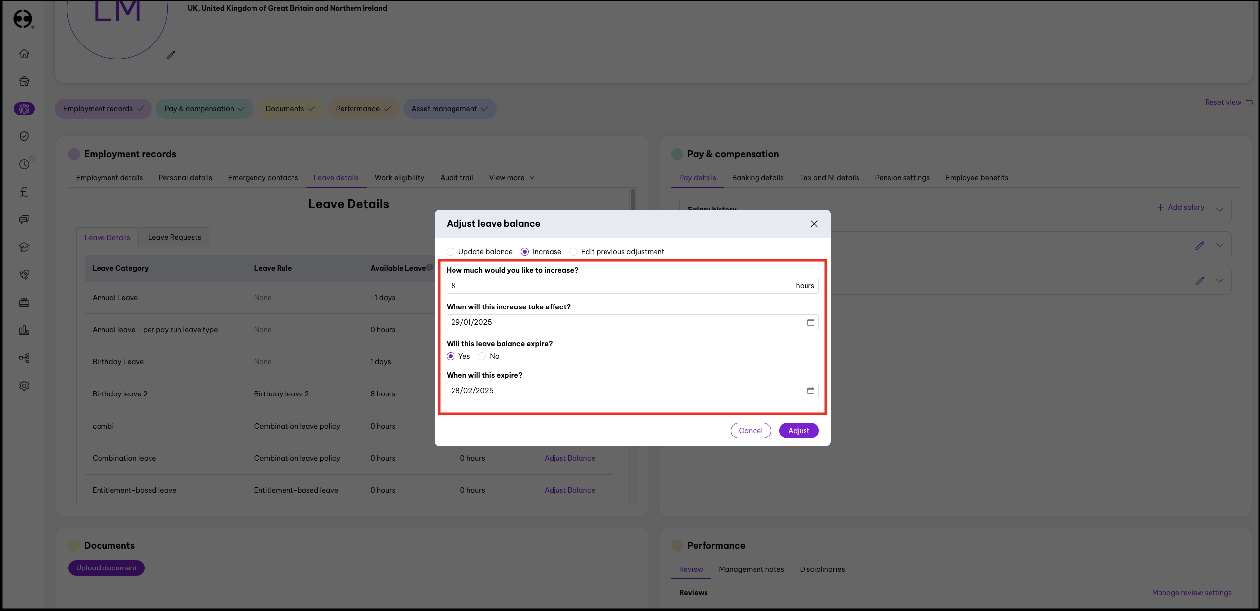
Task: Open the settings gear in sidebar
Action: [24, 386]
